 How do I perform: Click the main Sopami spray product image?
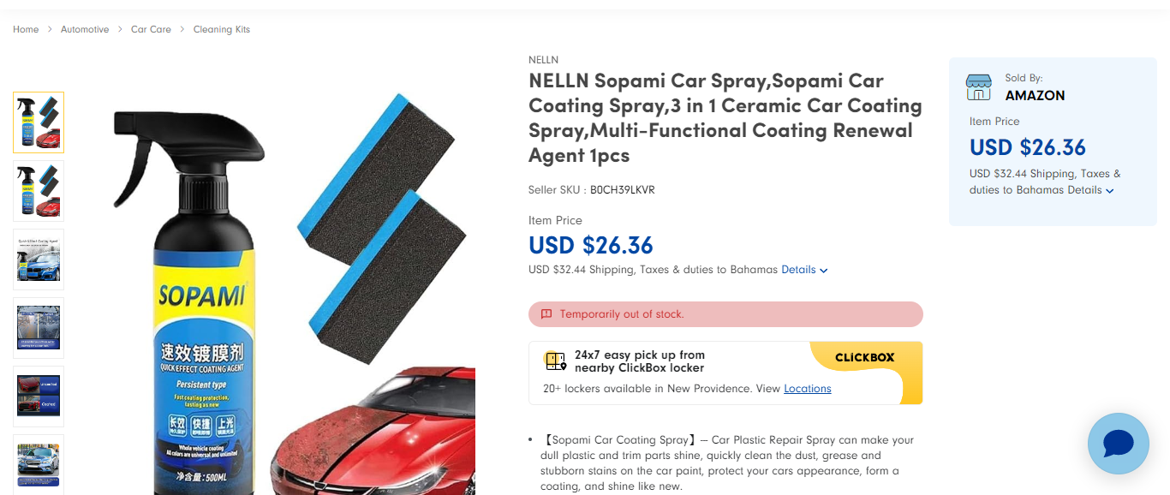tap(283, 291)
